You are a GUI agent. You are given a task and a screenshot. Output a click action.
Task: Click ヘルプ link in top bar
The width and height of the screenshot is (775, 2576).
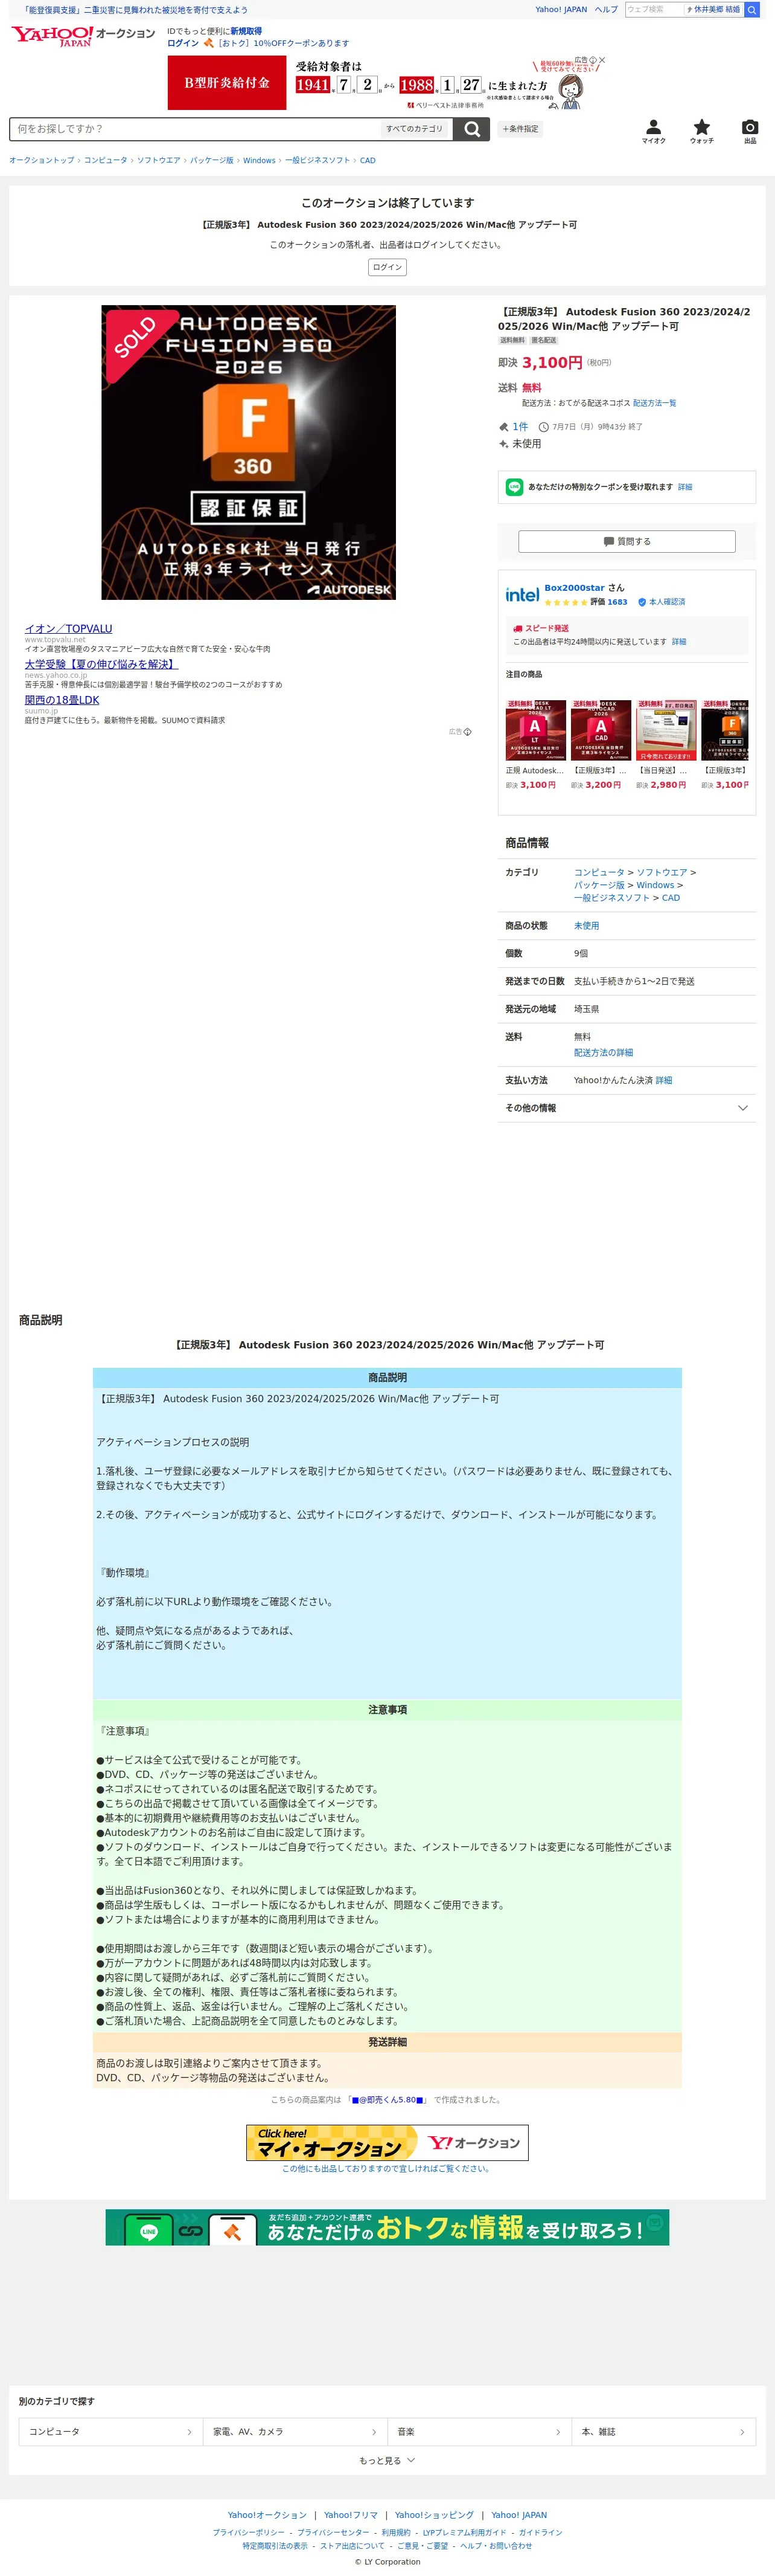click(606, 10)
